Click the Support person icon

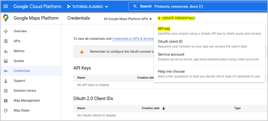point(6,81)
